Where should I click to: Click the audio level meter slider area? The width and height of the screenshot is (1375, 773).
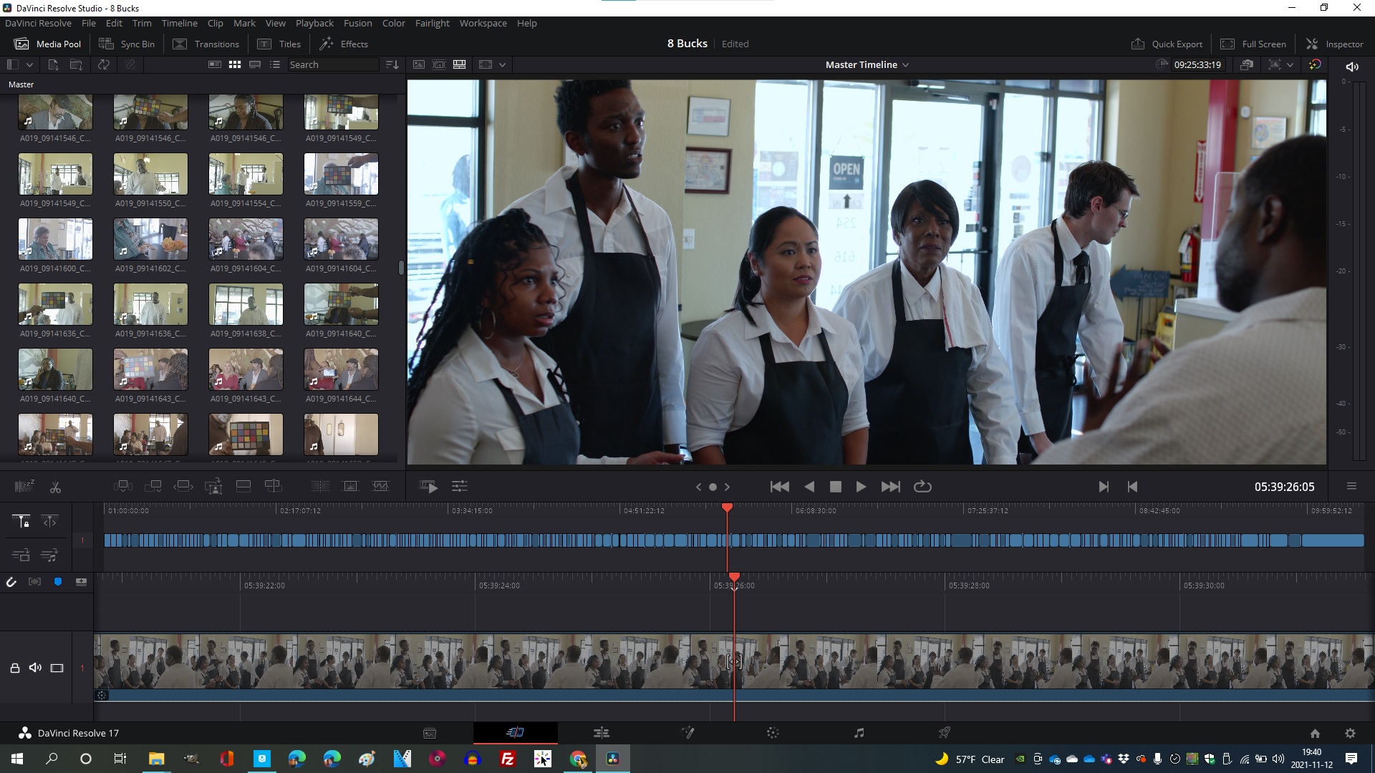click(x=1358, y=272)
